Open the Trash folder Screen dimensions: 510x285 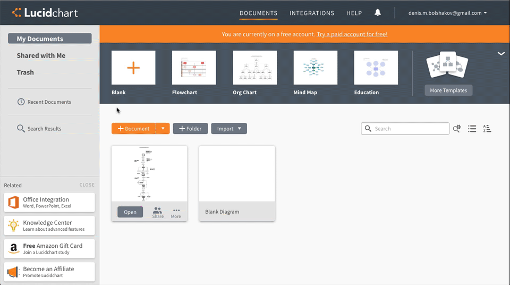point(25,72)
